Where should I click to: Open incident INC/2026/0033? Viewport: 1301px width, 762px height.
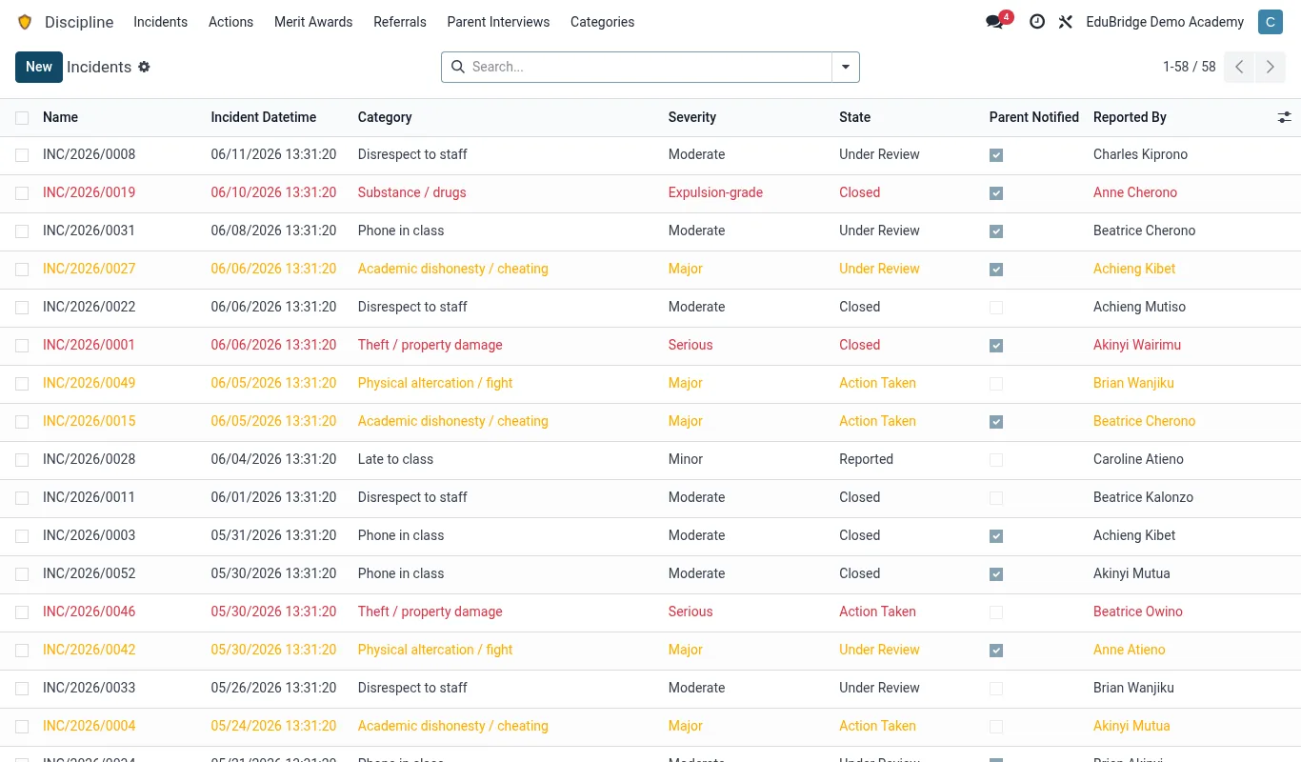89,688
